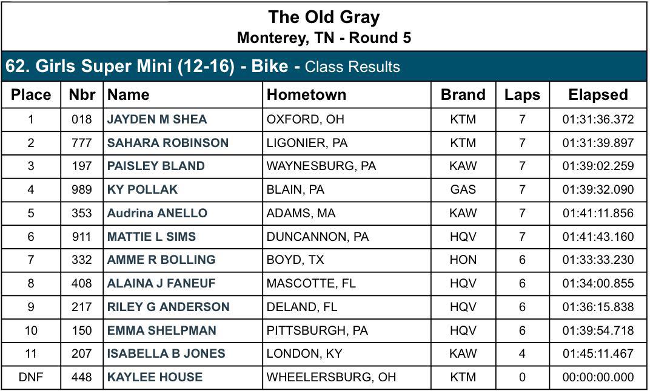The height and width of the screenshot is (391, 650).
Task: Open RILEY G ANDERSON profile
Action: 169,307
